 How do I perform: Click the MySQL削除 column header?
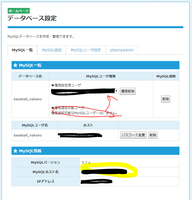point(166,76)
